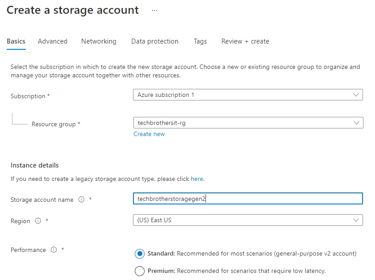Click the legacy storage account here link
Viewport: 375px width, 280px height.
click(197, 179)
